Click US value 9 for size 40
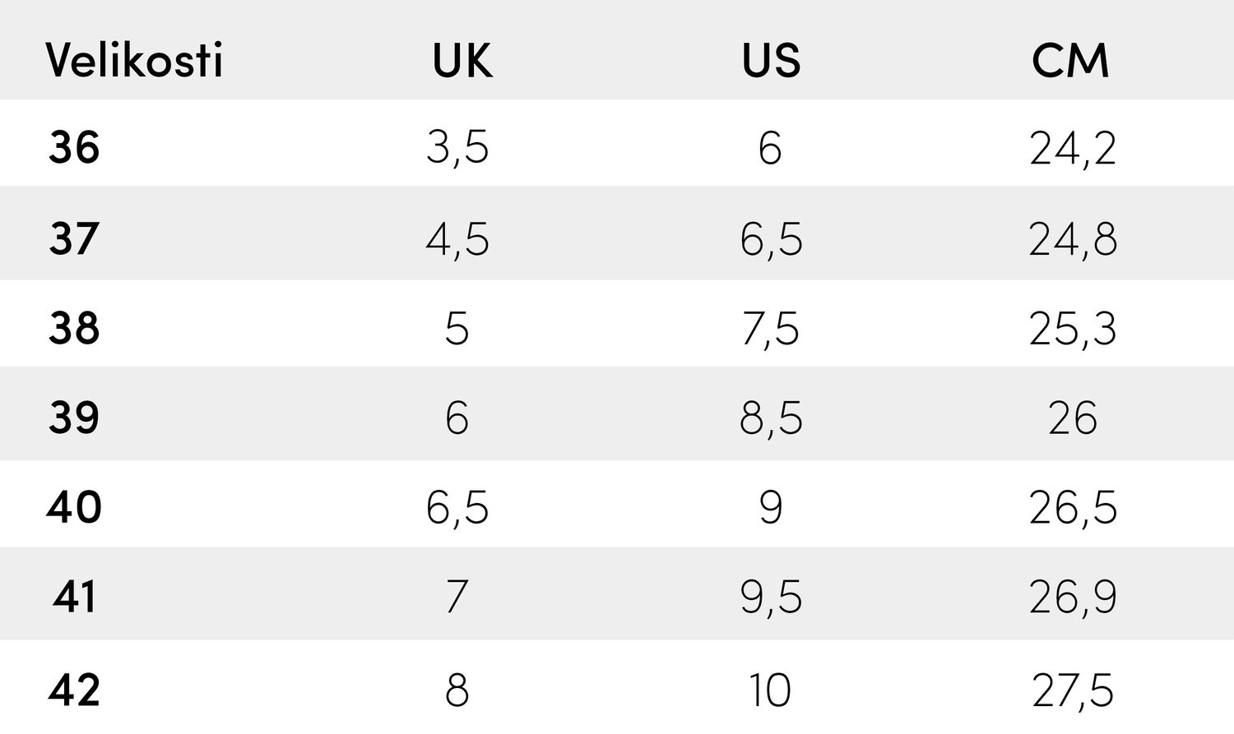 click(x=771, y=507)
